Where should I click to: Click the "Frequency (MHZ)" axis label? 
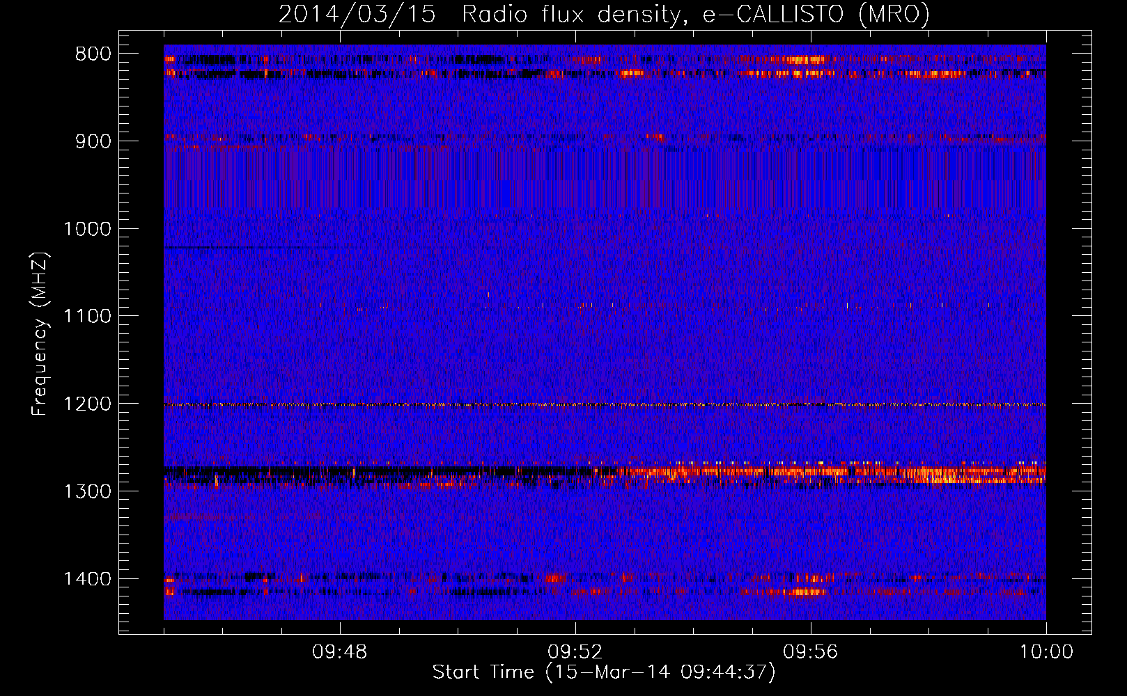pyautogui.click(x=39, y=333)
